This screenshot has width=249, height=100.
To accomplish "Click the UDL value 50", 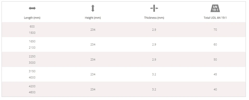I will [x=215, y=59].
